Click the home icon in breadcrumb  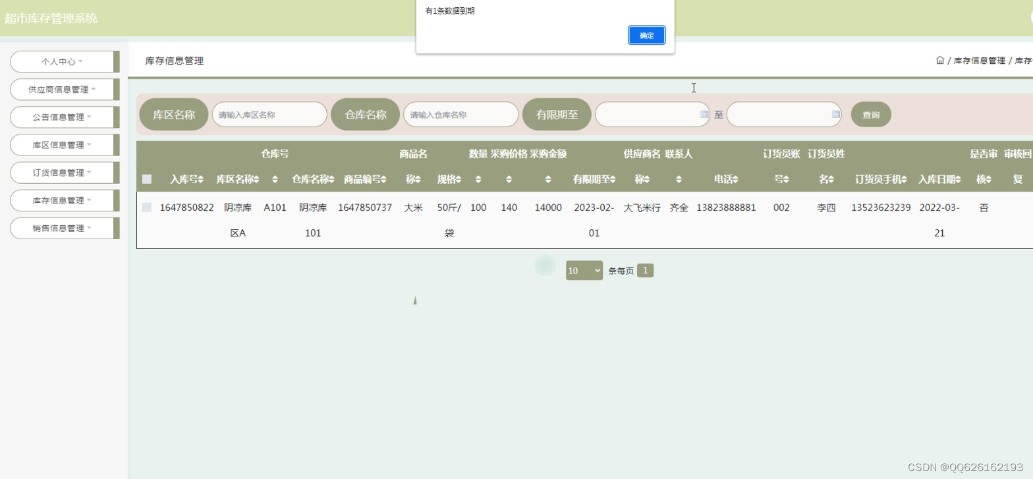click(x=940, y=60)
